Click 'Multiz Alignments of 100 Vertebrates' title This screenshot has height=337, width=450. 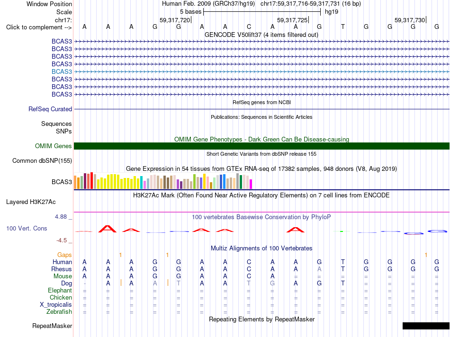(x=261, y=248)
